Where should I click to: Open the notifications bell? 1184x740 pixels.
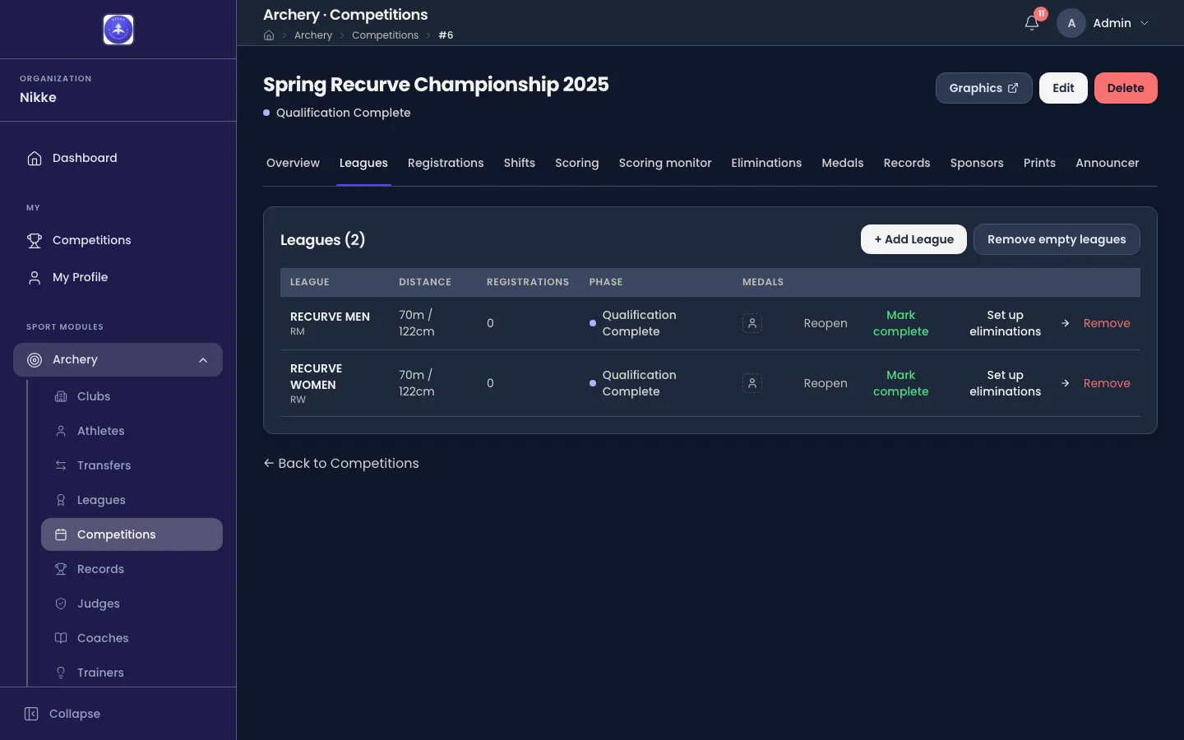[x=1032, y=23]
